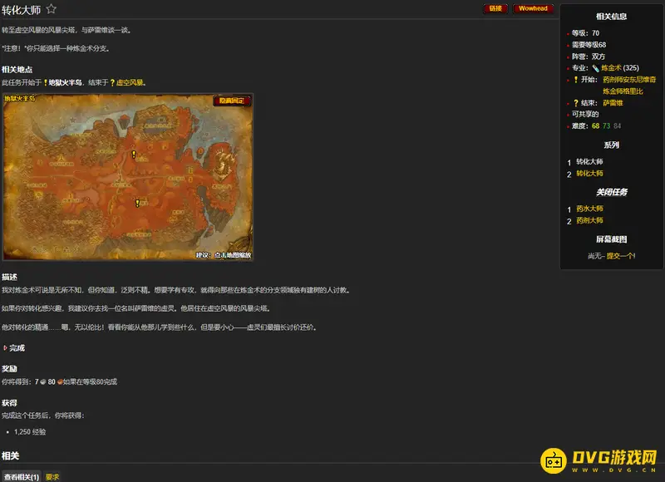Click the 相关 section heading
The image size is (665, 482).
click(11, 456)
